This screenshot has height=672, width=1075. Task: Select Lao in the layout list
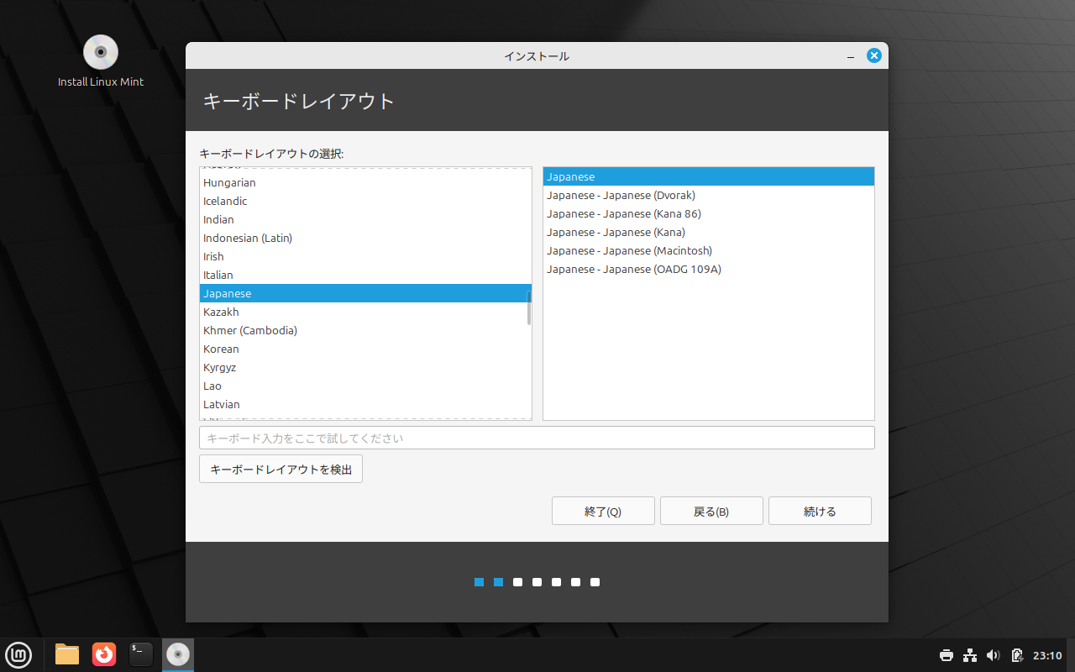[365, 386]
